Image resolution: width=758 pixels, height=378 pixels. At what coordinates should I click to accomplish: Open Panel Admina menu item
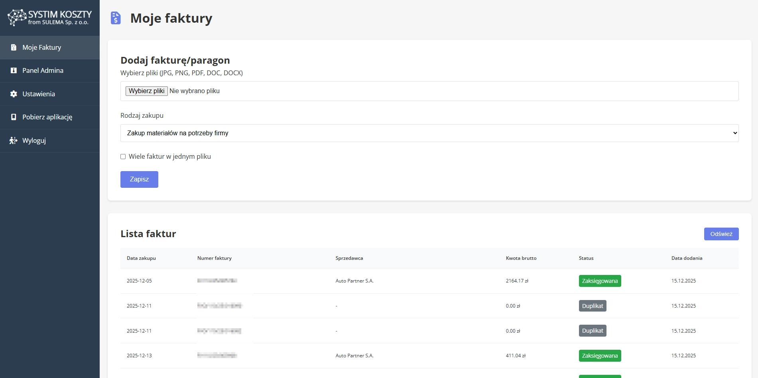(43, 70)
